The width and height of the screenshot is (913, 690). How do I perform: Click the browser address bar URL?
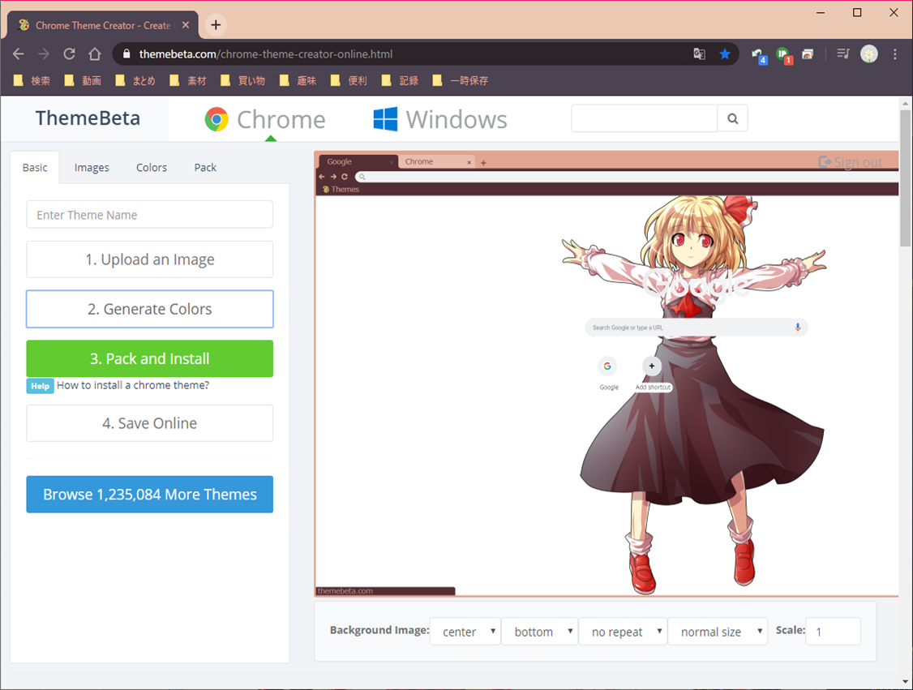tap(265, 54)
